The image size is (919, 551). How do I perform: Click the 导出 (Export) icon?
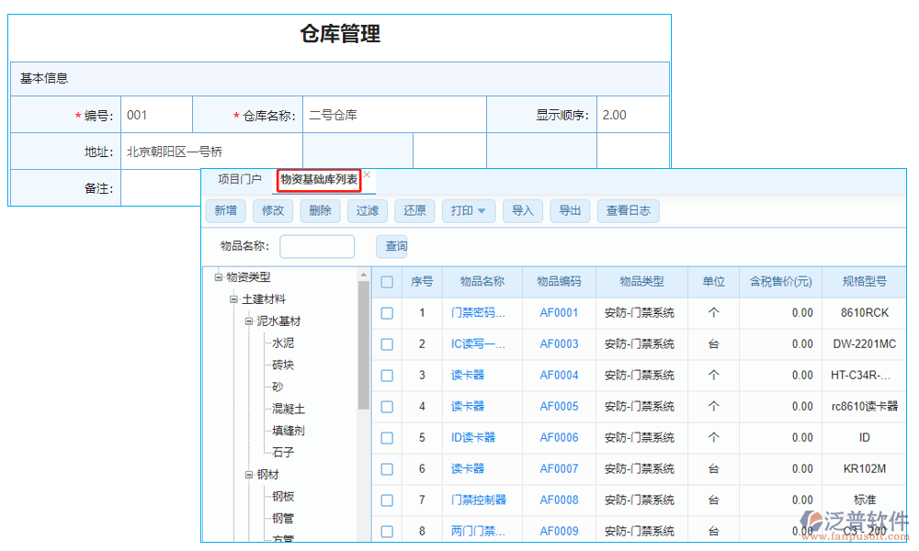(x=572, y=210)
